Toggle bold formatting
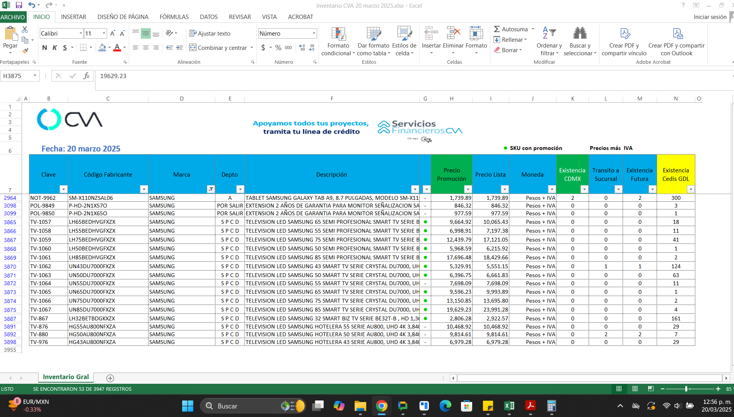This screenshot has height=417, width=734. [44, 48]
